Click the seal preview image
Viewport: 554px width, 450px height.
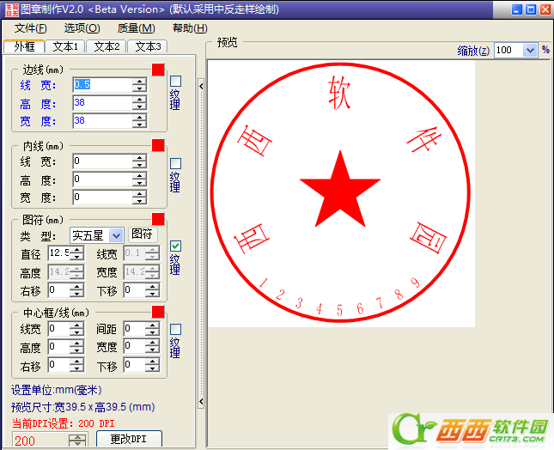[341, 193]
